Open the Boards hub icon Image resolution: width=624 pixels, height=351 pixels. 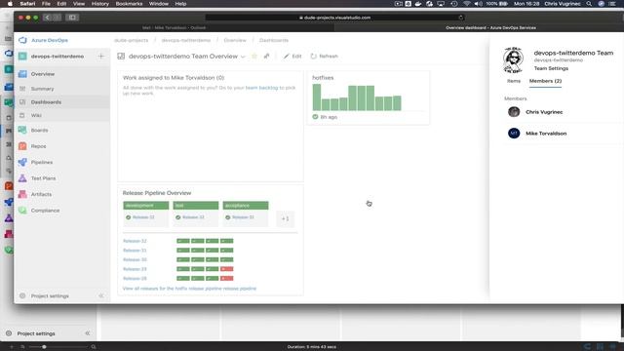pyautogui.click(x=22, y=130)
